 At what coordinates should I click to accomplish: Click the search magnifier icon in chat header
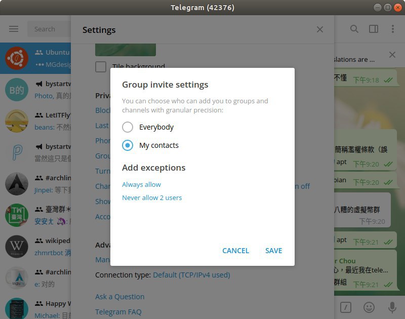tap(354, 29)
